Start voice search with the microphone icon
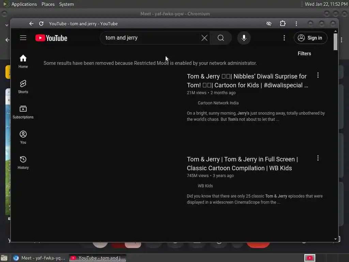The height and width of the screenshot is (262, 349). tap(244, 38)
